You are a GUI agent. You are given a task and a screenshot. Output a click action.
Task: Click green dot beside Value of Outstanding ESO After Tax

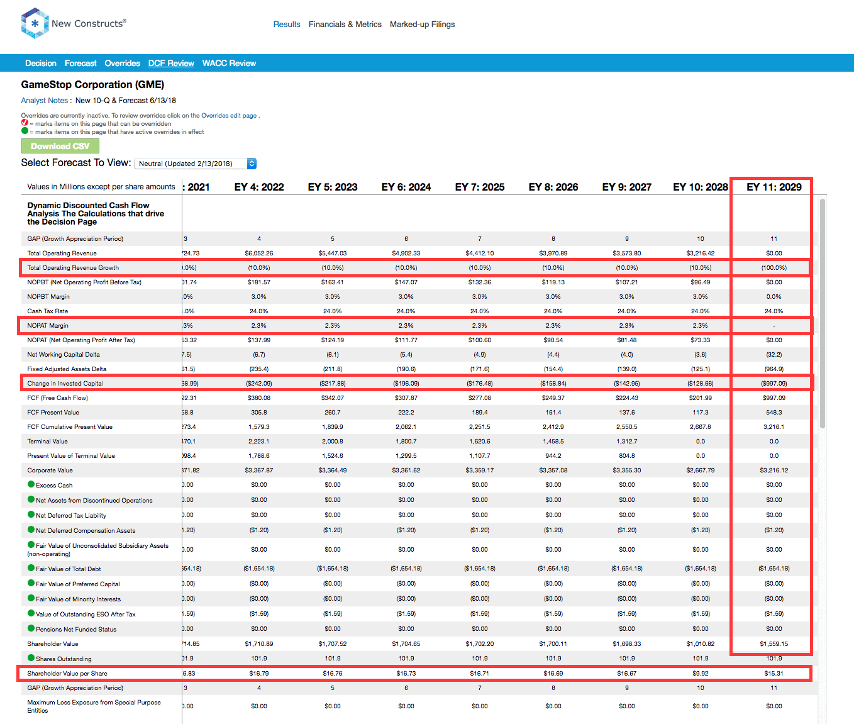point(31,613)
